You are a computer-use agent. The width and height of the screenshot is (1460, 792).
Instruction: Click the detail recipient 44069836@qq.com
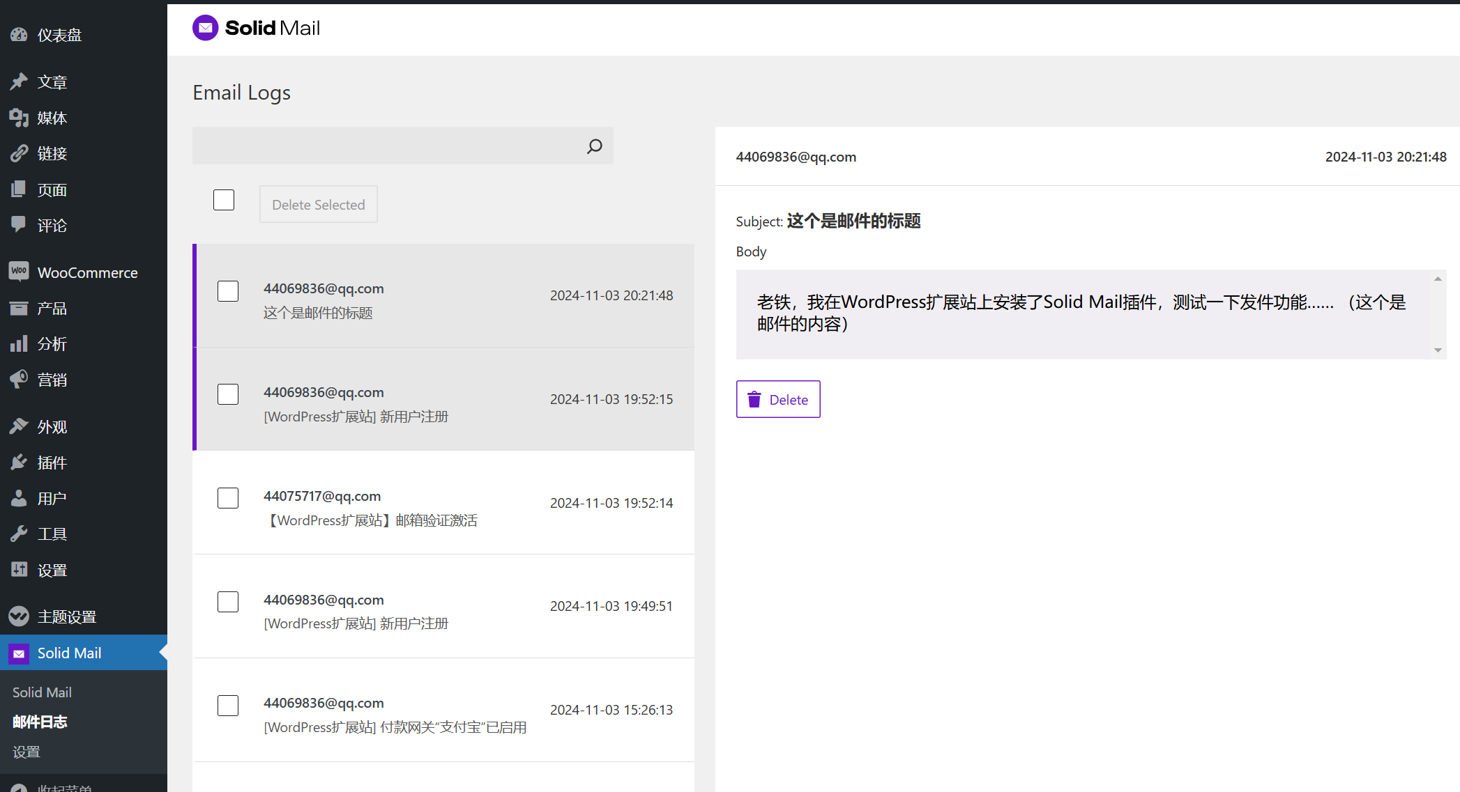point(796,157)
